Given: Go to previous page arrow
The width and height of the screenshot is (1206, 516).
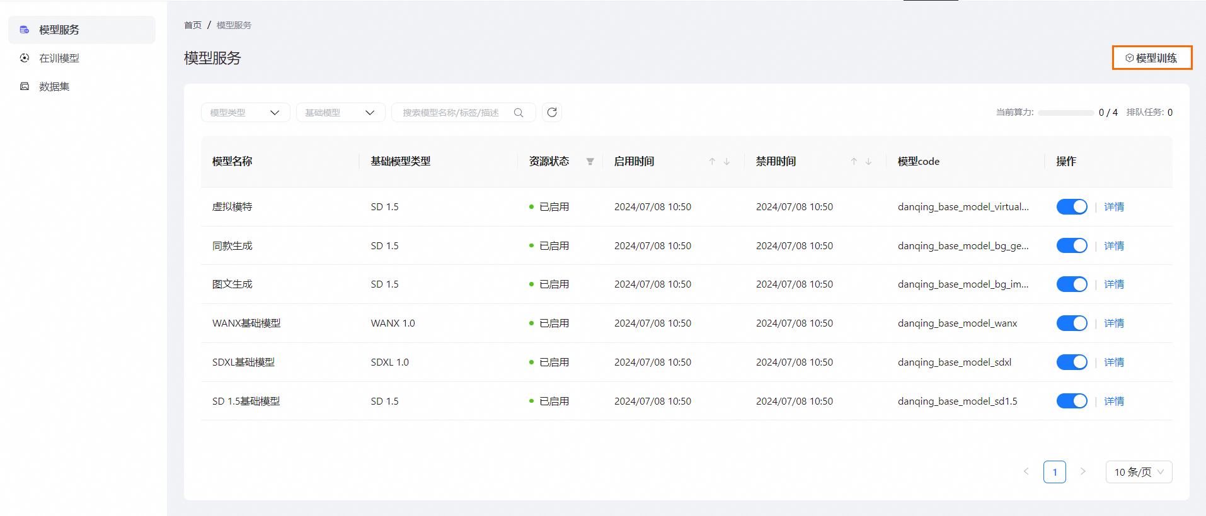Looking at the screenshot, I should 1026,471.
